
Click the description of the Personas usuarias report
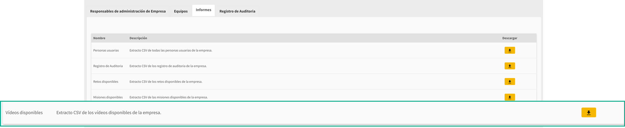171,50
